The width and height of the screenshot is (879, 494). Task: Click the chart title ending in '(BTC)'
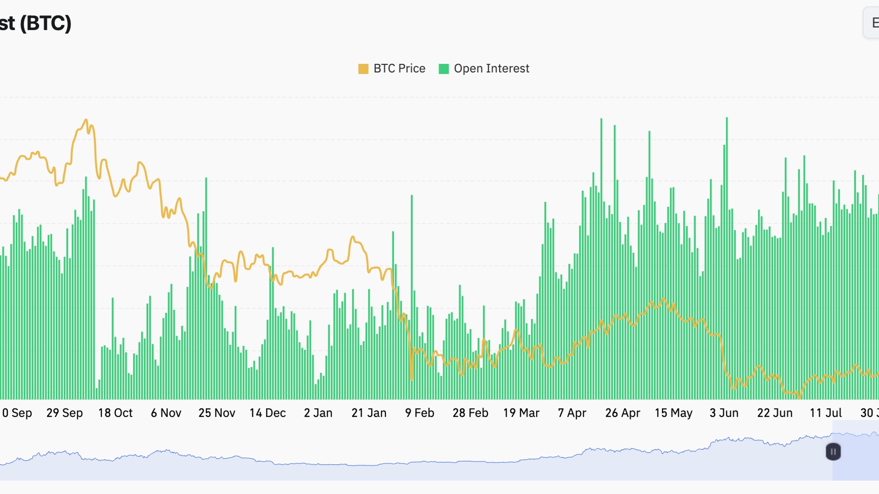(x=36, y=23)
